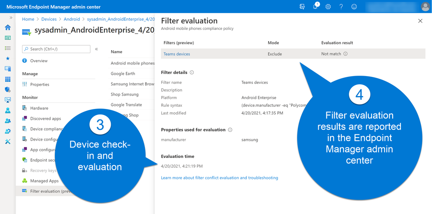The image size is (432, 214).
Task: Open the Groups icon in sidebar
Action: (8, 121)
